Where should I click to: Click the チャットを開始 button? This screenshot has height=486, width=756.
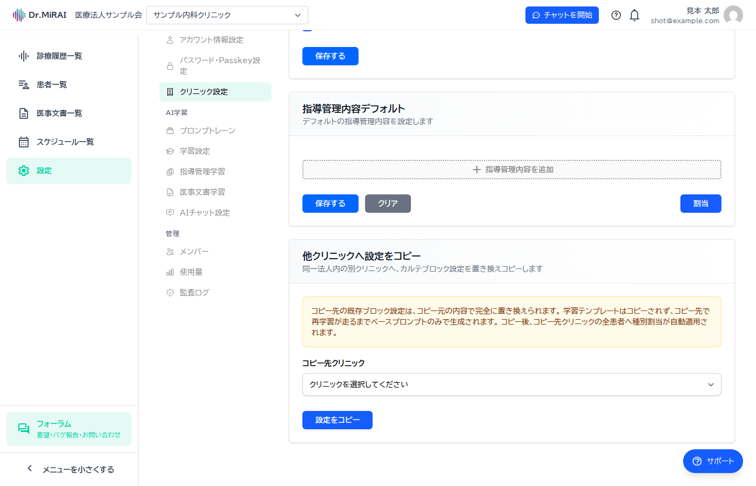click(x=562, y=15)
